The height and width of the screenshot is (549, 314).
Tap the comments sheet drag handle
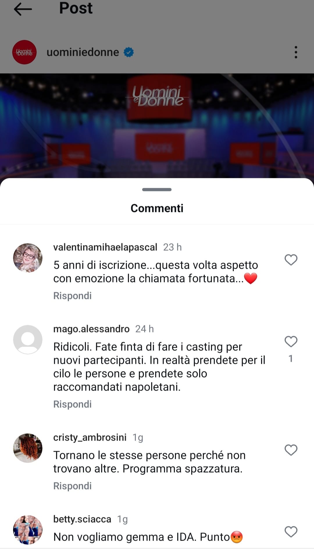coord(157,190)
